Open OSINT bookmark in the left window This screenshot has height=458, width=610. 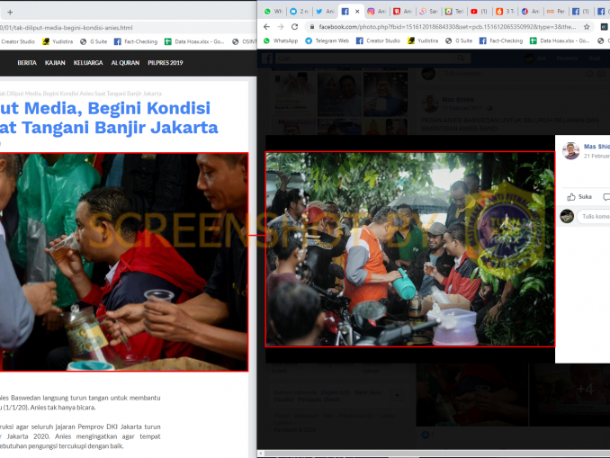point(245,41)
